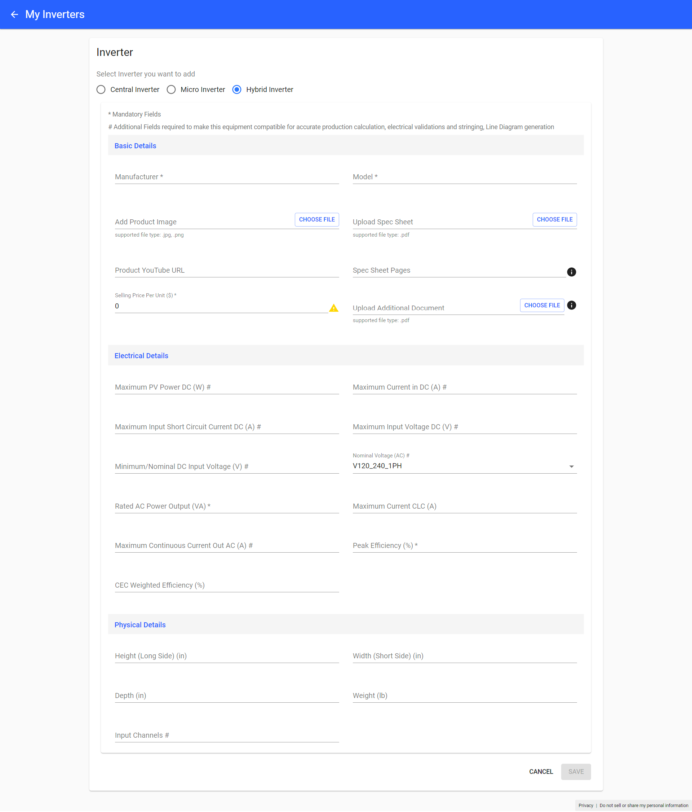Screen dimensions: 692x812
Task: Click Do not sell or share link
Action: point(643,806)
